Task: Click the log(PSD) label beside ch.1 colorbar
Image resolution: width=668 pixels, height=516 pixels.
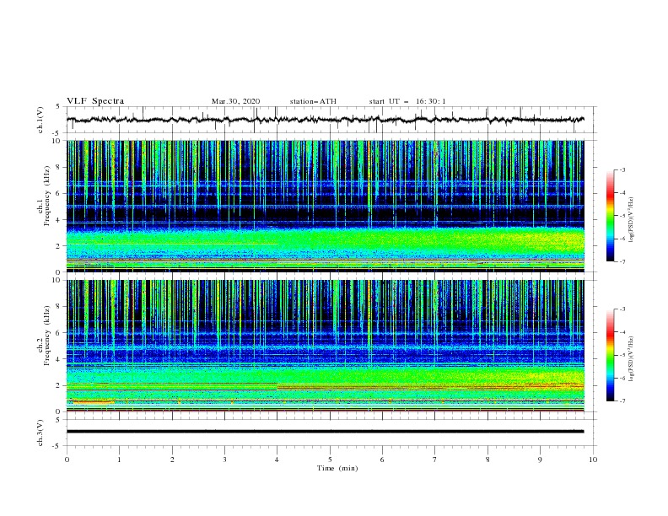Action: [x=633, y=220]
